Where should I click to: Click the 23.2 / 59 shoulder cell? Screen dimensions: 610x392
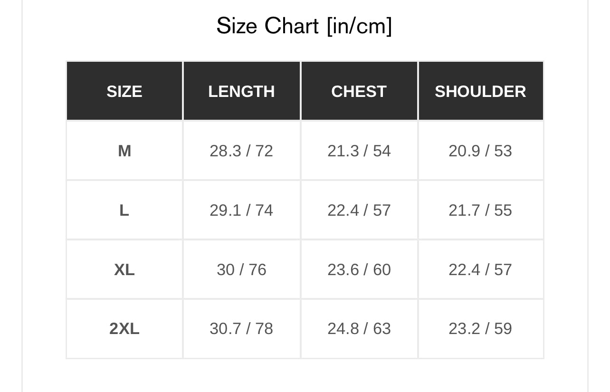pyautogui.click(x=480, y=328)
